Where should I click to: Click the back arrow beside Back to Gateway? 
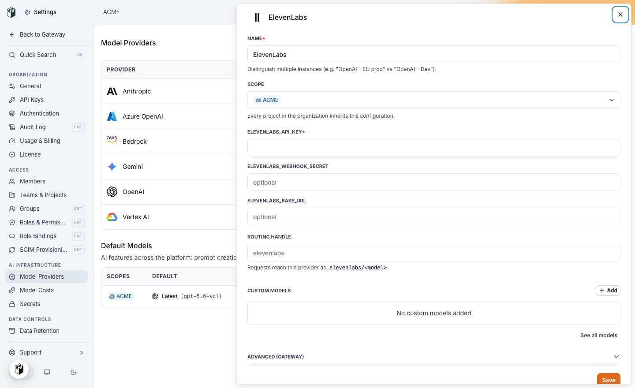[x=12, y=34]
